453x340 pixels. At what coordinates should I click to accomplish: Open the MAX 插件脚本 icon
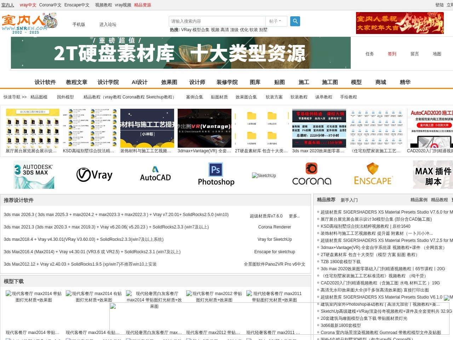pyautogui.click(x=433, y=175)
